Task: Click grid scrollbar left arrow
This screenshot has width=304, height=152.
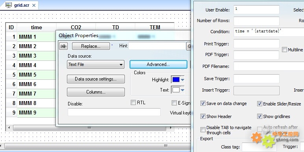Action: (x=9, y=128)
